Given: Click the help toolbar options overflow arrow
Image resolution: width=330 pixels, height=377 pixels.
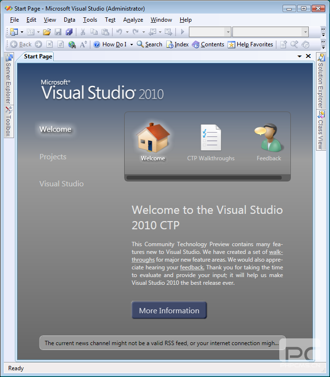Looking at the screenshot, I should click(x=323, y=44).
